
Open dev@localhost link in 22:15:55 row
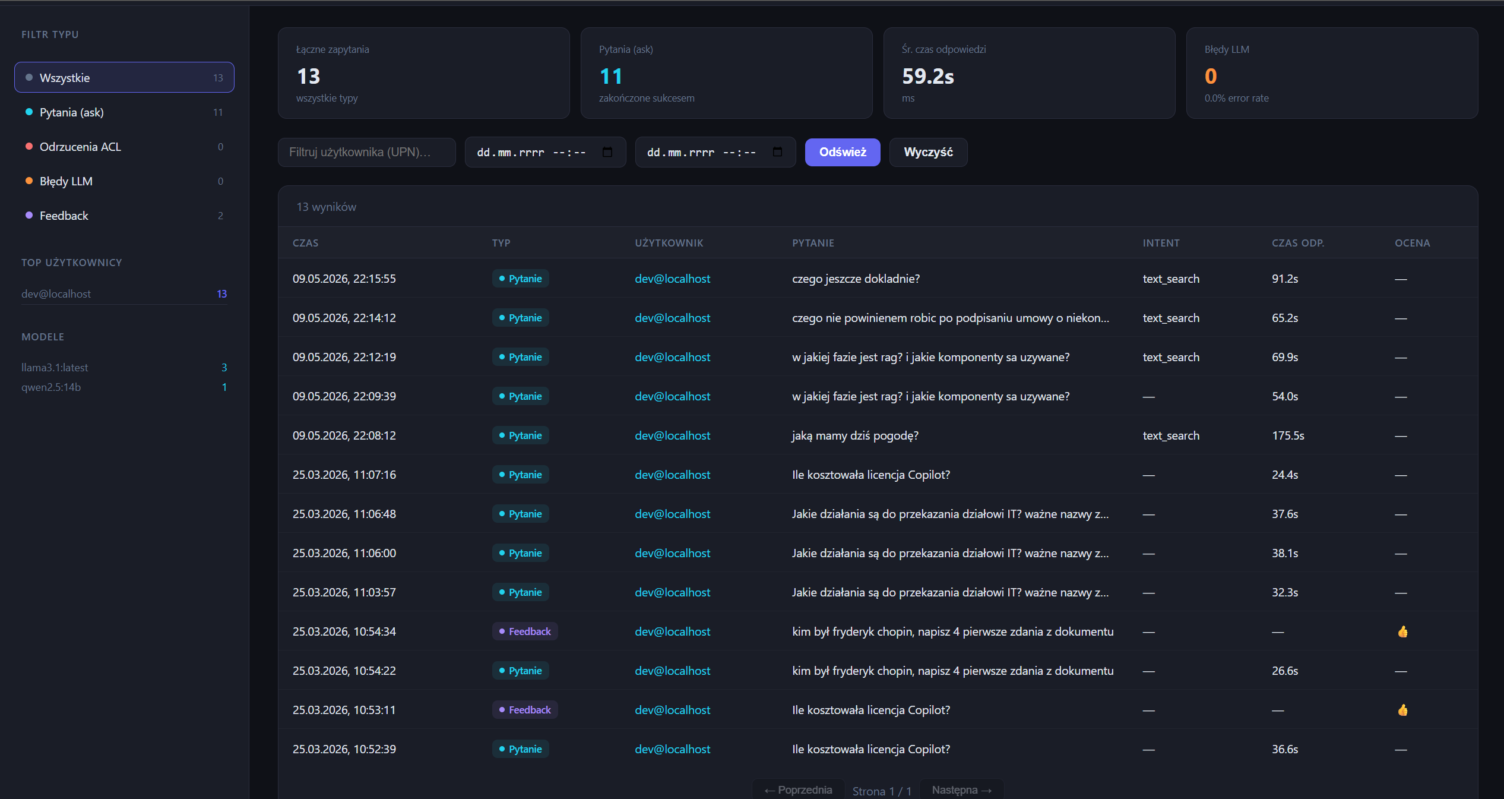click(672, 279)
